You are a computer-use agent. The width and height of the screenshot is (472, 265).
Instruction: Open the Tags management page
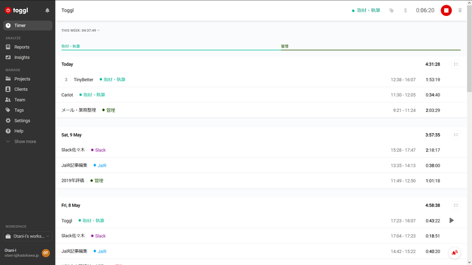pyautogui.click(x=19, y=110)
